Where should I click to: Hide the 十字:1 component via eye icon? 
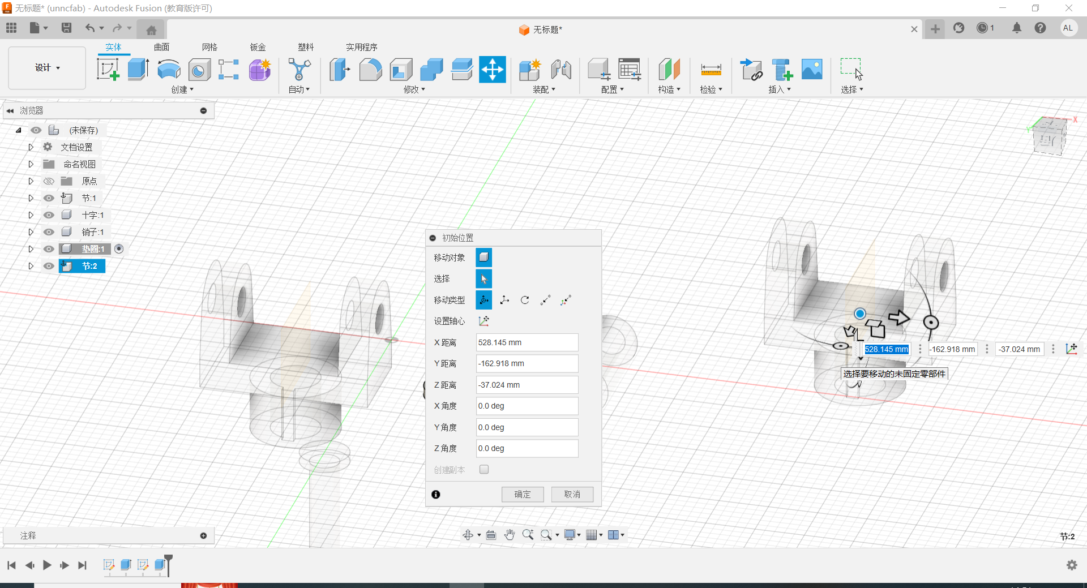(49, 215)
